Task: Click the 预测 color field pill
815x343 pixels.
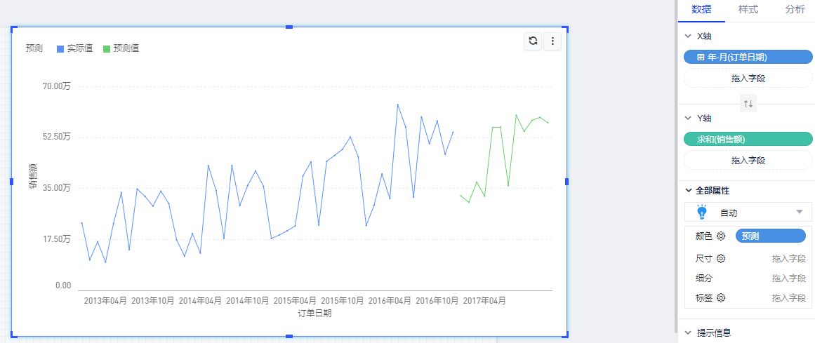Action: pyautogui.click(x=770, y=236)
